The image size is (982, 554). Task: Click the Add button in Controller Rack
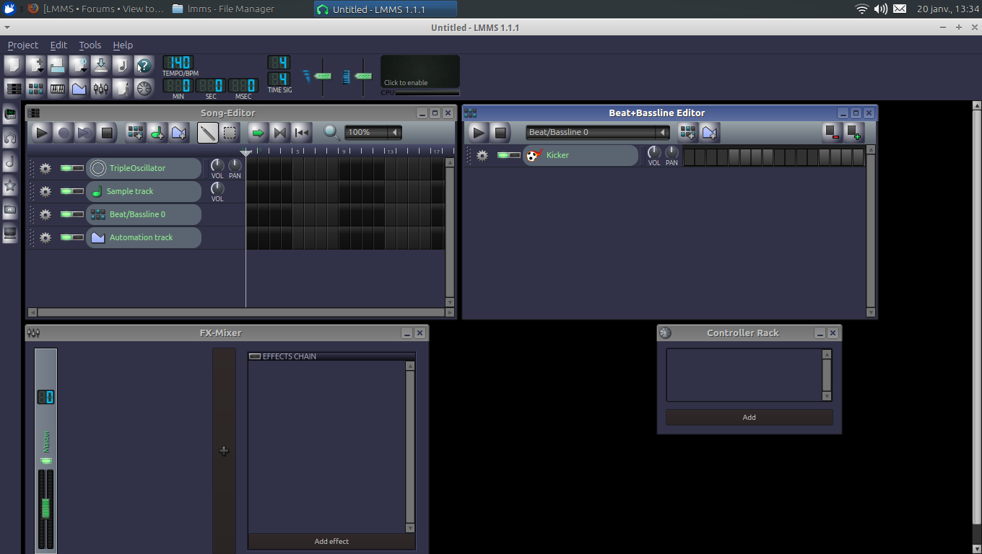tap(749, 417)
